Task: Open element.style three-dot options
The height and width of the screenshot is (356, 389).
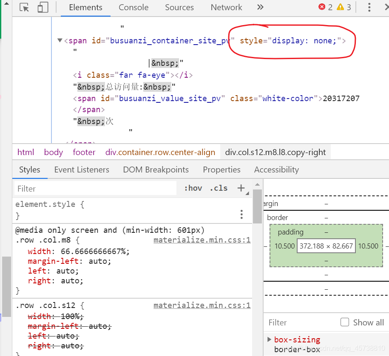Action: (241, 214)
